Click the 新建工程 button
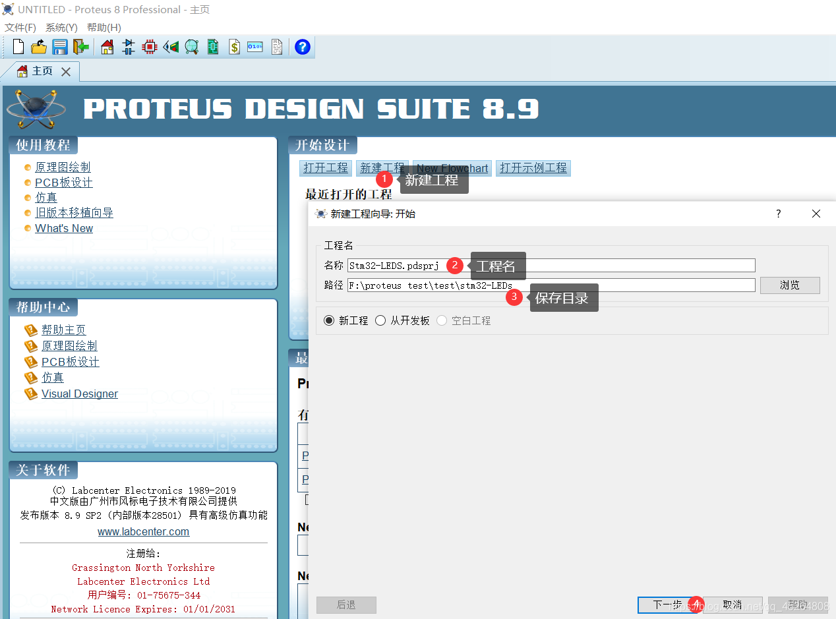Image resolution: width=836 pixels, height=619 pixels. click(382, 168)
